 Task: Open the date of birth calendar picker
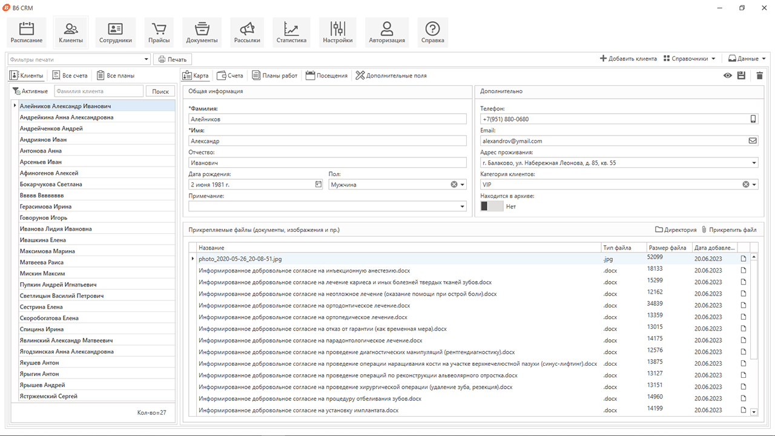[x=318, y=185]
